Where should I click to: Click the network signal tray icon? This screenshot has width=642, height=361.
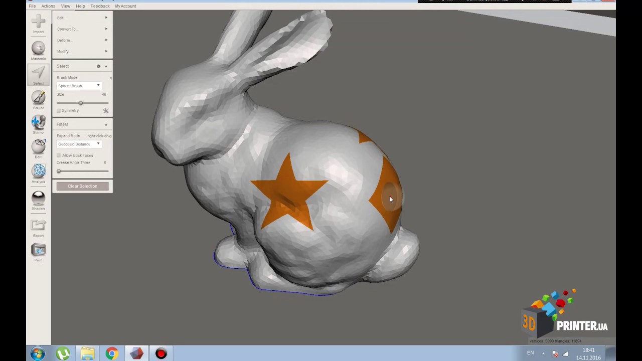click(565, 353)
